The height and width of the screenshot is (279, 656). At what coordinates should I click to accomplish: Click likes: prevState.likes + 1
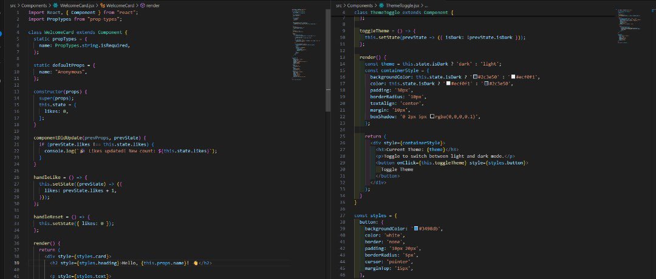80,190
